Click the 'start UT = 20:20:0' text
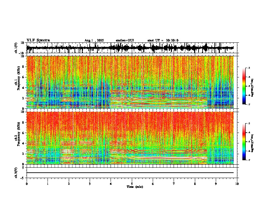Screen dimensions: 267x206 [163, 40]
